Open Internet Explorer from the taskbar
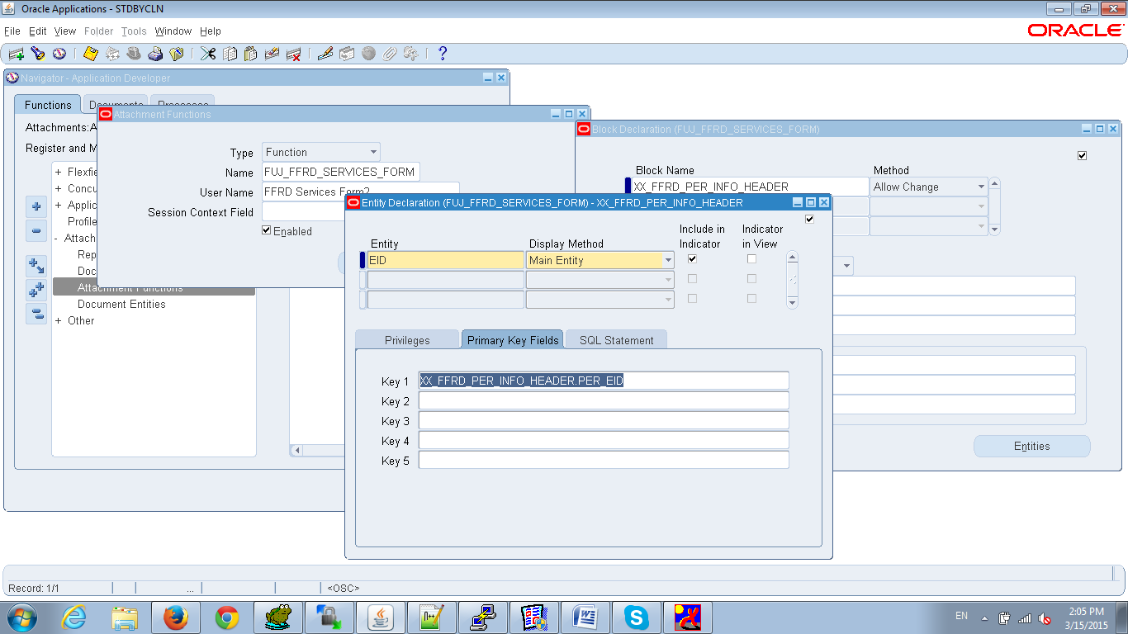Viewport: 1128px width, 634px height. pos(73,617)
